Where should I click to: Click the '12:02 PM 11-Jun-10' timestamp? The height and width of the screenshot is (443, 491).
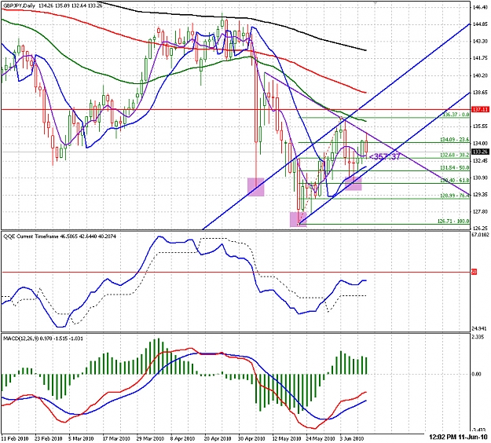pos(459,437)
